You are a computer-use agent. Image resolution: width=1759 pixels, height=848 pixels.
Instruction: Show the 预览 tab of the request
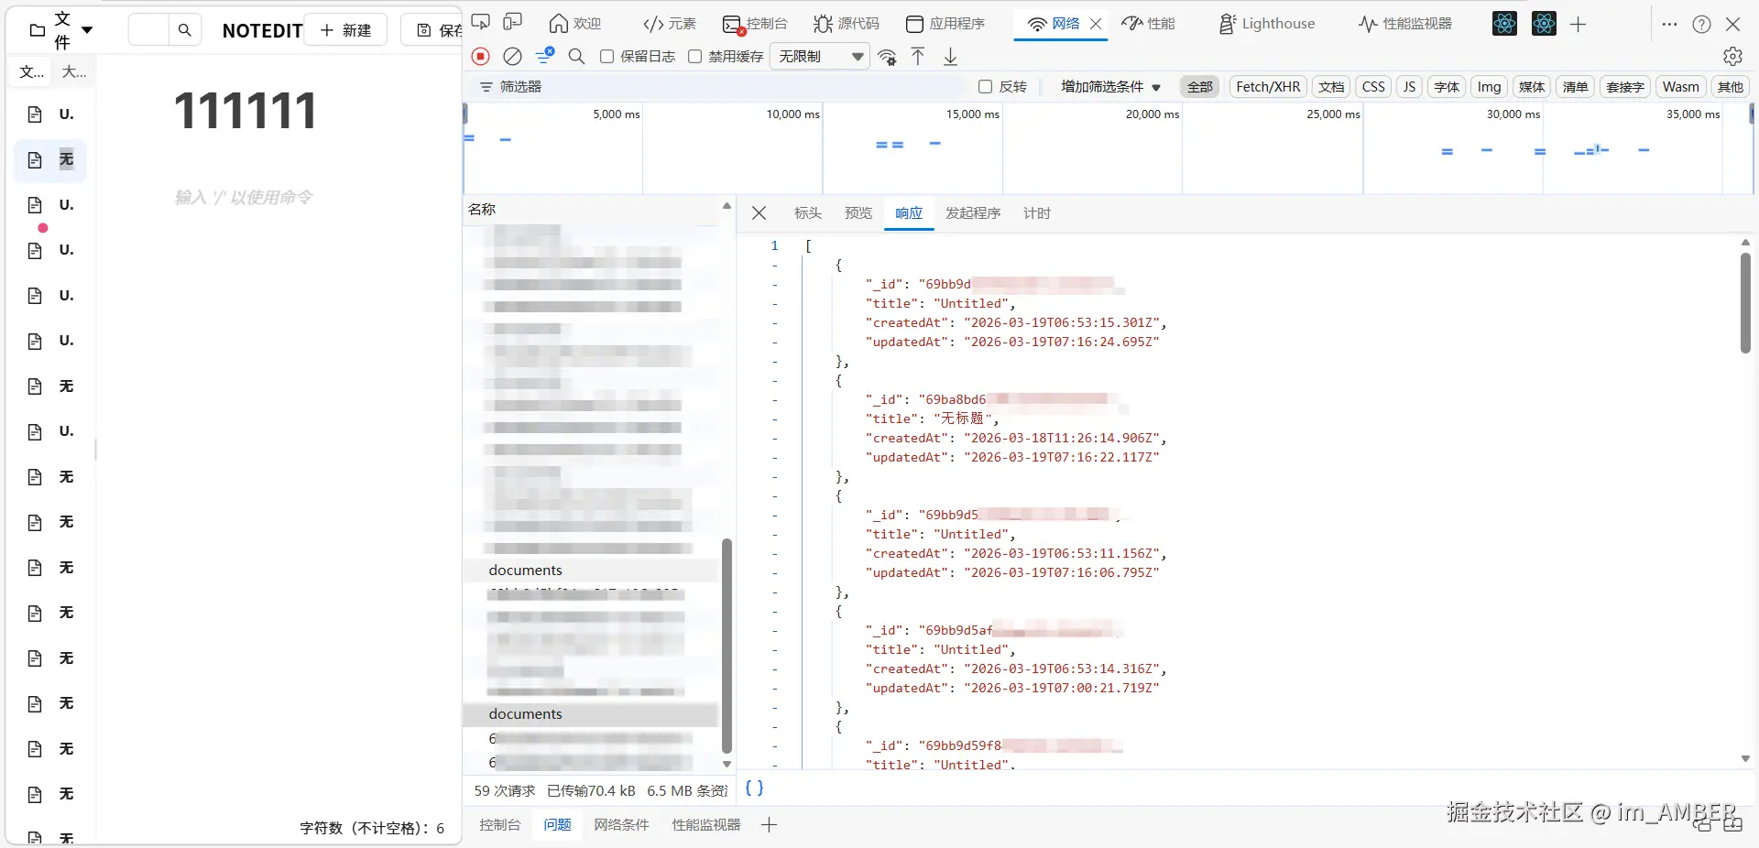(858, 213)
